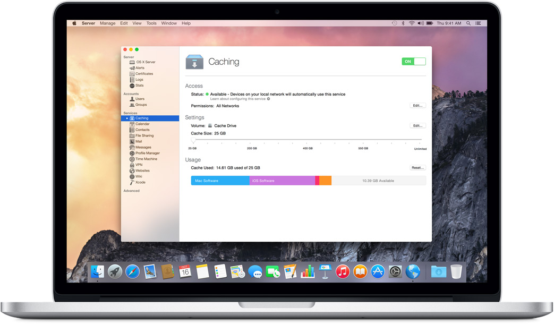Open Certificates in the Server sidebar

click(144, 74)
